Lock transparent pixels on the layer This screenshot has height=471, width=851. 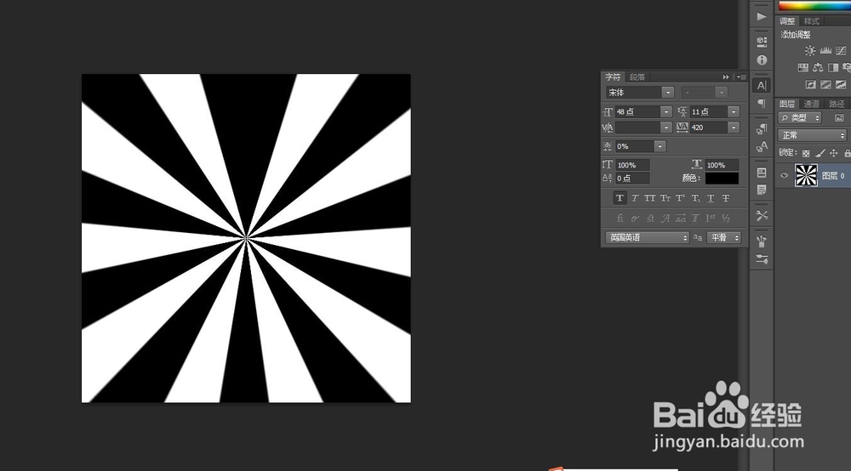pos(806,153)
